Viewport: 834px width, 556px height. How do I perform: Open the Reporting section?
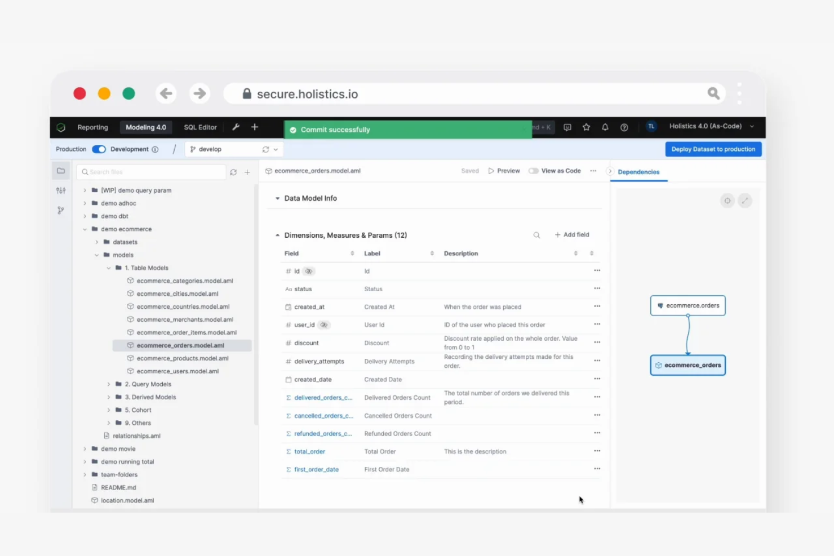92,127
